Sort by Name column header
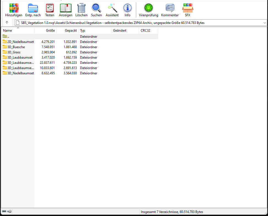Image resolution: width=268 pixels, height=216 pixels. tap(18, 31)
